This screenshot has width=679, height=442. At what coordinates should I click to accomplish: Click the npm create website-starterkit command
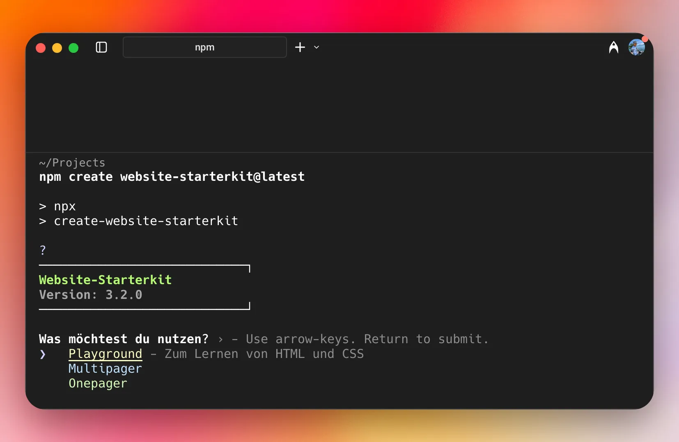tap(172, 177)
